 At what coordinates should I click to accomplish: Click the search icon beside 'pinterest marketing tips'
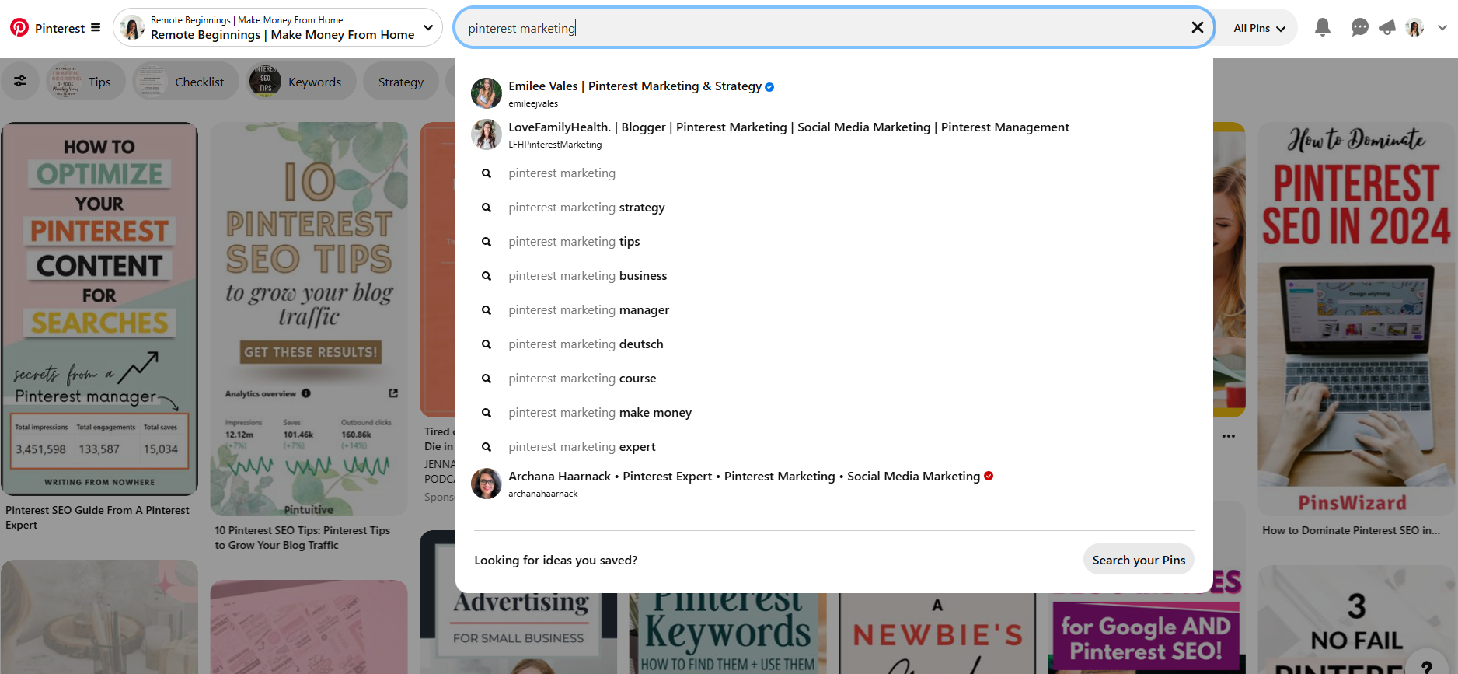tap(487, 242)
